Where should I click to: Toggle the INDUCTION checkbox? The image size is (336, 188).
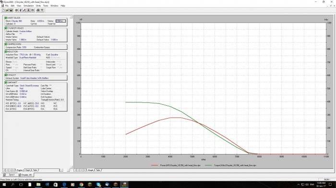coord(6,52)
